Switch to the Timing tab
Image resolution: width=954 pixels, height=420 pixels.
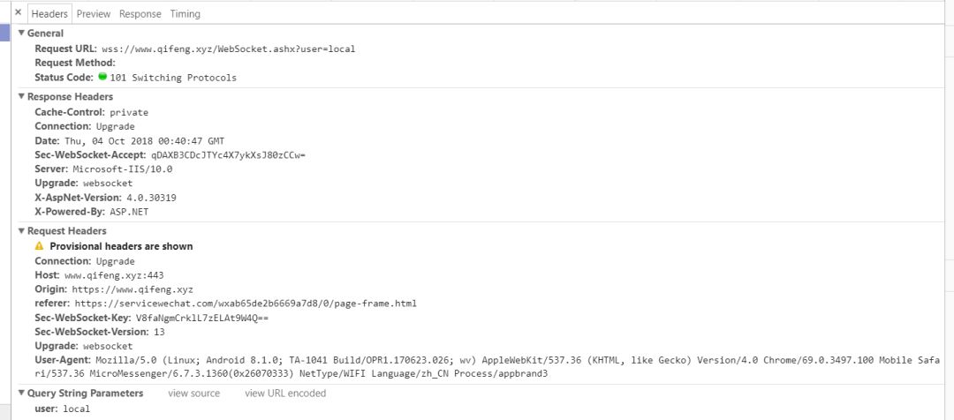pyautogui.click(x=185, y=14)
